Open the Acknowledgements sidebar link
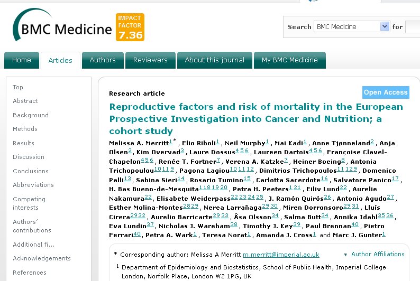This screenshot has width=420, height=281. point(42,258)
